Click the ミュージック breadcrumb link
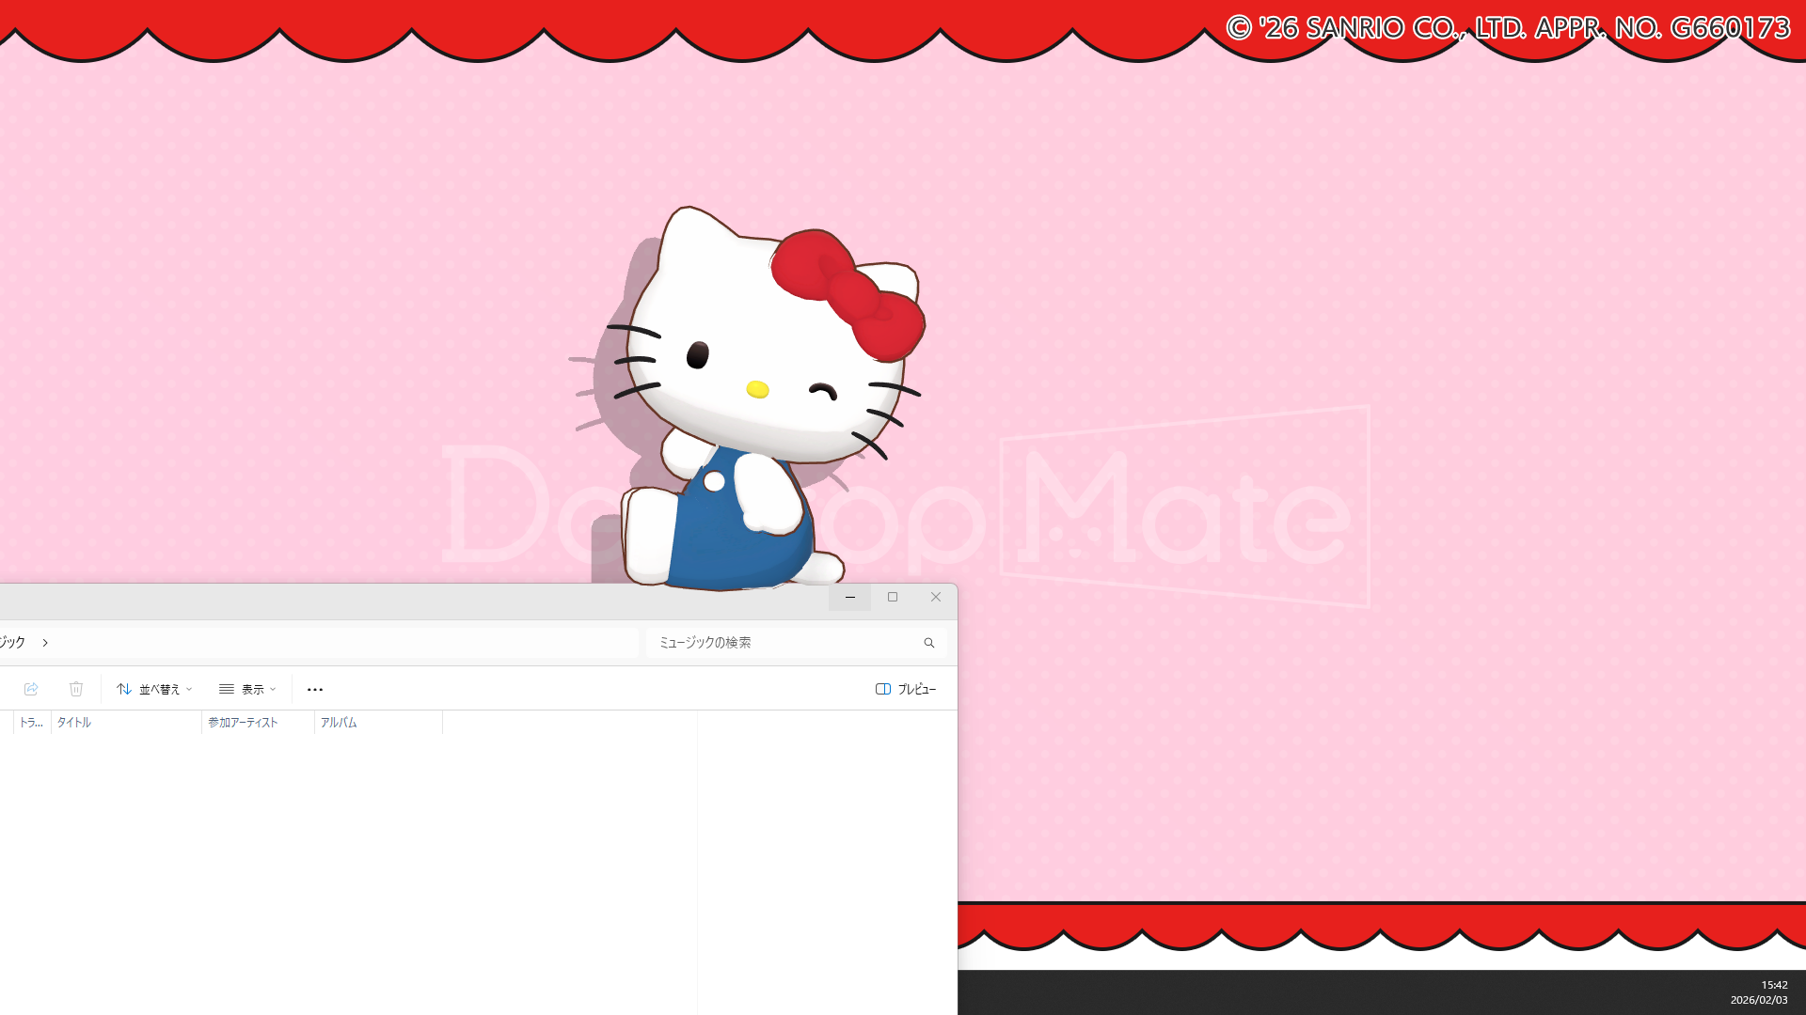This screenshot has width=1806, height=1015. 9,643
